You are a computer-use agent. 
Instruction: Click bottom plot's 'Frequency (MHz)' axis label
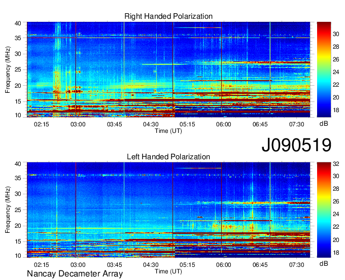(8, 210)
